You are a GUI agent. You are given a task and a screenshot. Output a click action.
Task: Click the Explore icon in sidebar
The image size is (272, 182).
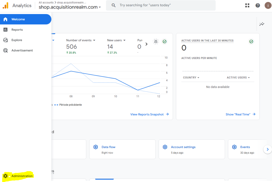[x=5, y=40]
